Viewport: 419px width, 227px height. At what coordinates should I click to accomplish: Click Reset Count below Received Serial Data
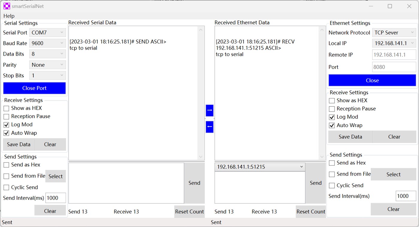(189, 211)
